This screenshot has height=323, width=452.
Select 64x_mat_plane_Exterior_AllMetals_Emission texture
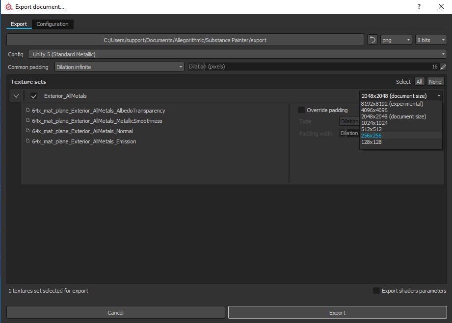coord(84,141)
